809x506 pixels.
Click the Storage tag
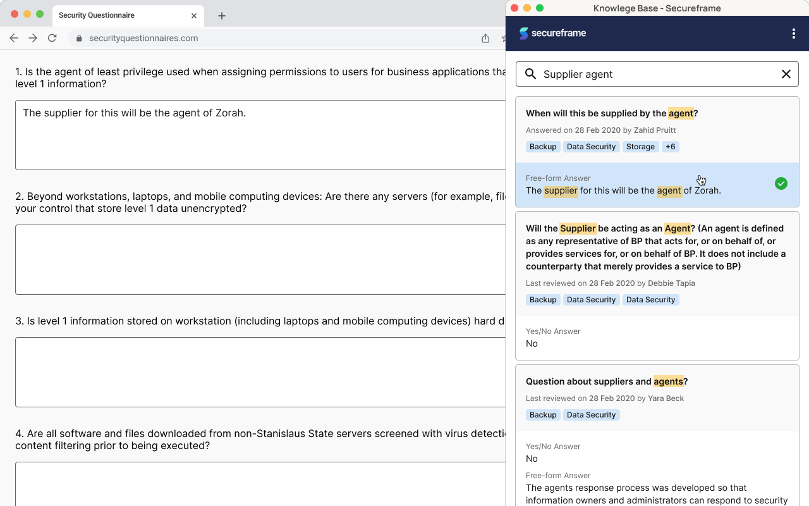tap(640, 147)
